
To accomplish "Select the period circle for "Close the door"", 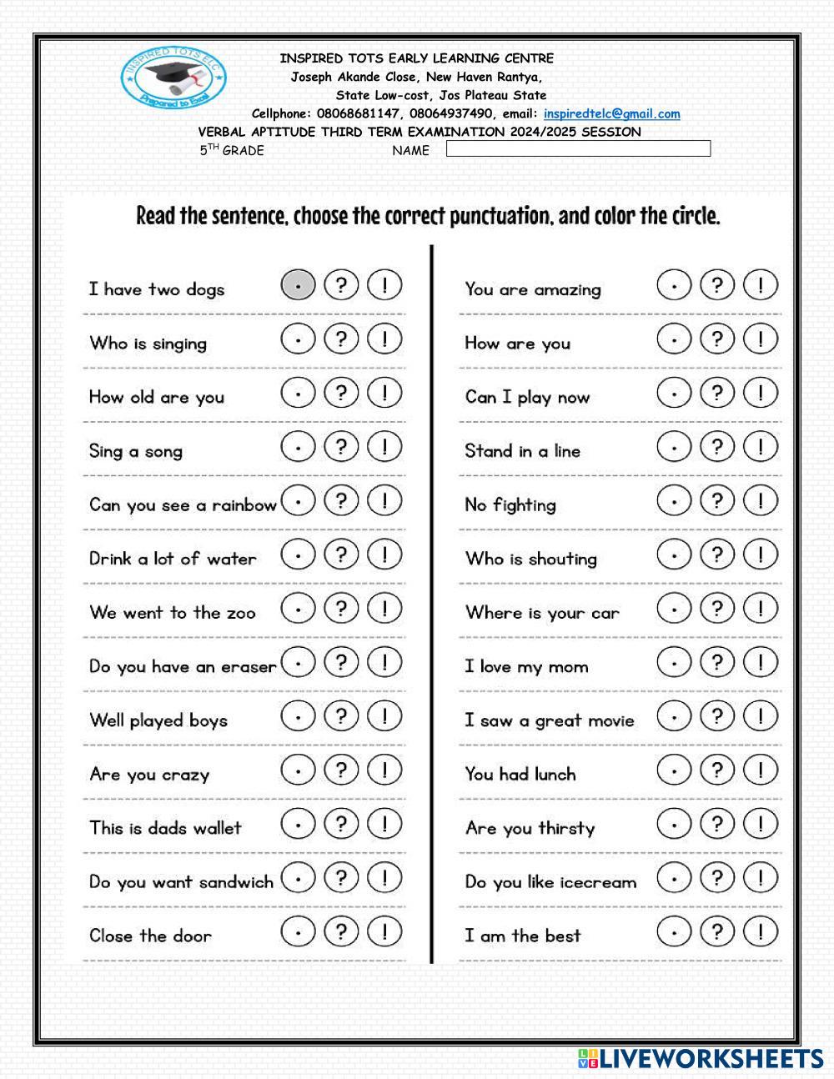I will click(x=298, y=931).
